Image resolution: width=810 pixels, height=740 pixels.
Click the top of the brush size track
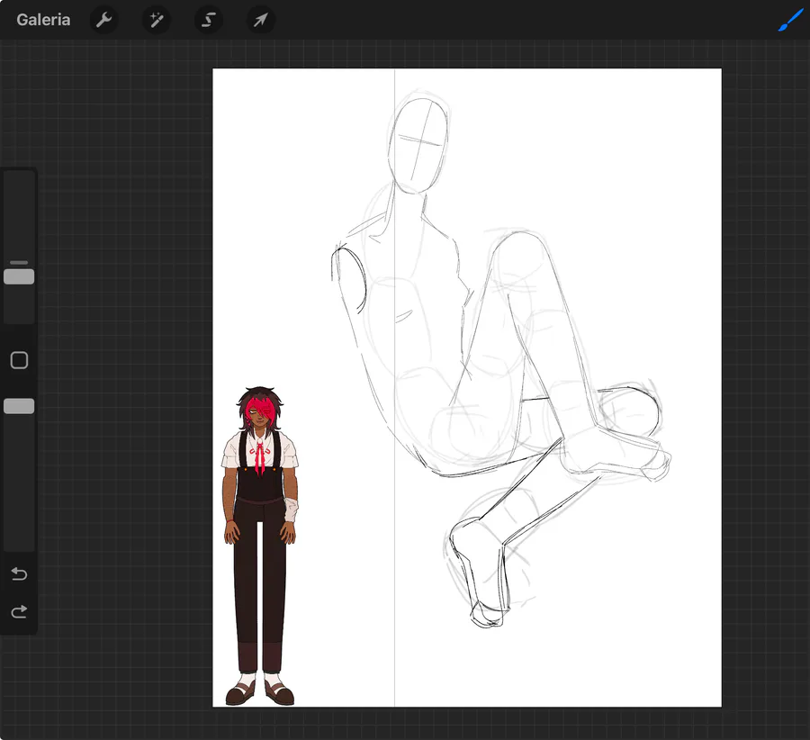click(19, 180)
